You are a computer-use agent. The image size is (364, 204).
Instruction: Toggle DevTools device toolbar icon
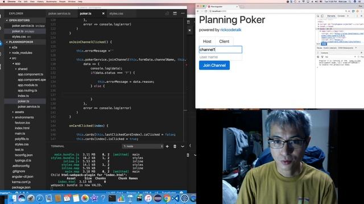[322, 16]
